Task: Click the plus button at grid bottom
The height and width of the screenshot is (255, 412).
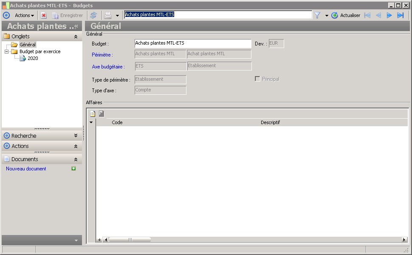Action: coord(99,240)
